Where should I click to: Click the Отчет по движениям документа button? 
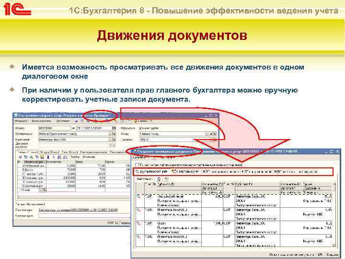(292, 255)
